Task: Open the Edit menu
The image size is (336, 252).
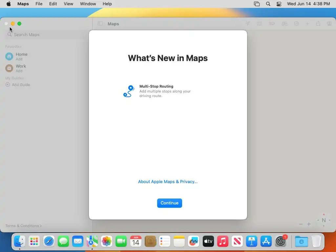Action: pos(53,4)
